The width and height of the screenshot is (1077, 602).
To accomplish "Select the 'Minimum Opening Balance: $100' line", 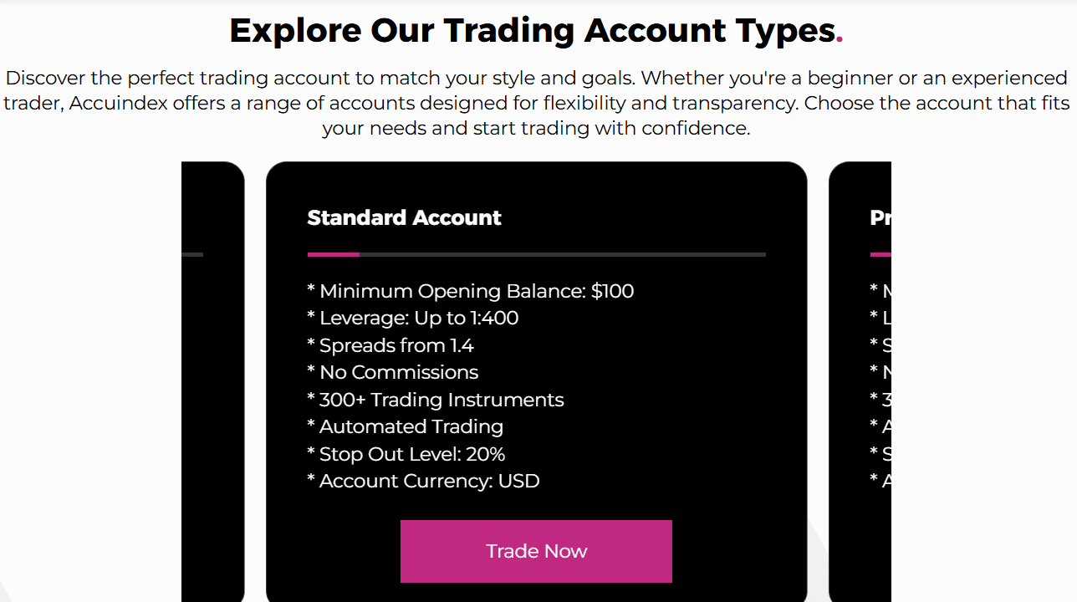I will pos(471,291).
